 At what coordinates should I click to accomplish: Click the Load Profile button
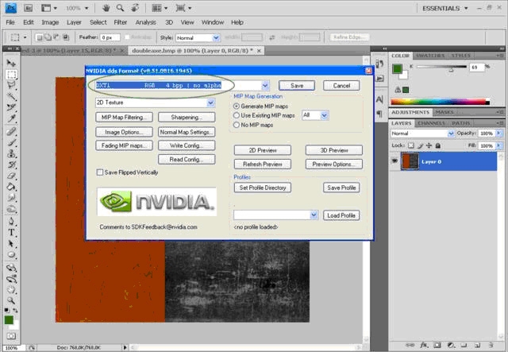(x=341, y=215)
